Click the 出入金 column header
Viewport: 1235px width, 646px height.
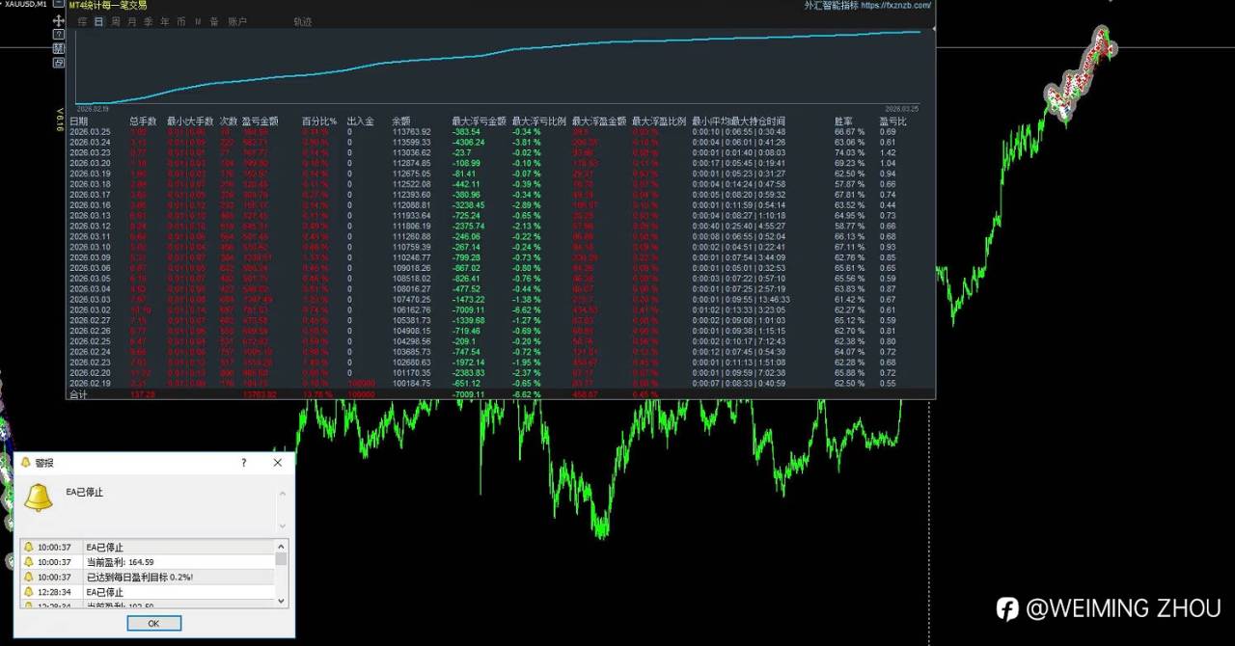[360, 121]
